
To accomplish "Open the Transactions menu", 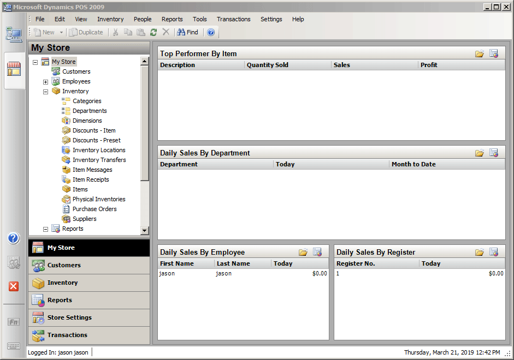I will coord(233,19).
